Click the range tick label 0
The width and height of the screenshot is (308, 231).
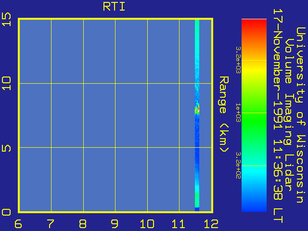click(6, 212)
